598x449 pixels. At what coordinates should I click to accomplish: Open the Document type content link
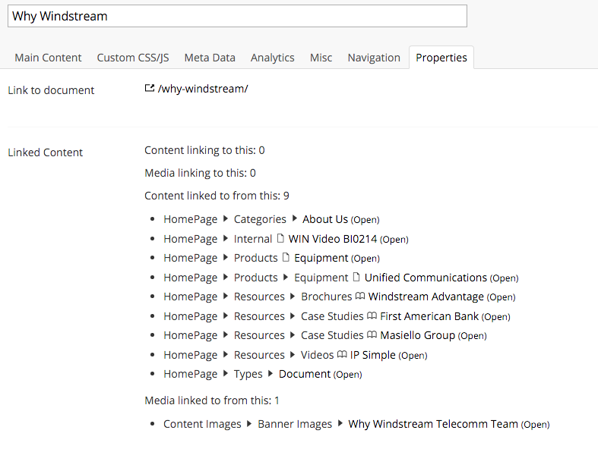click(x=305, y=374)
